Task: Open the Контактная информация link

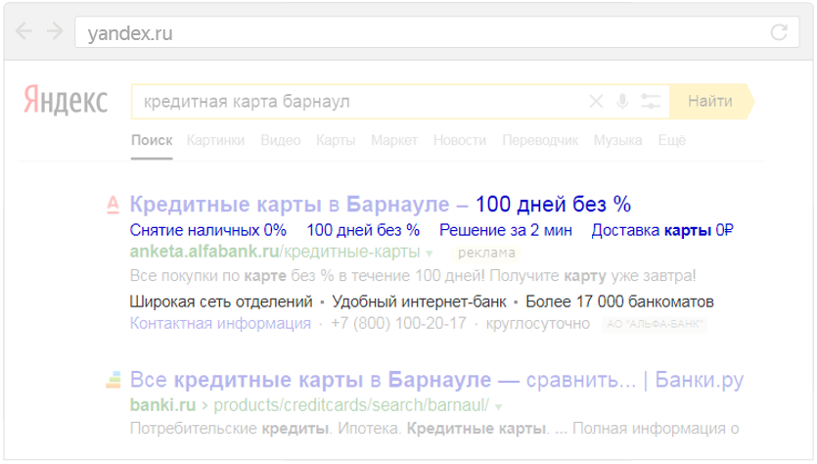Action: click(x=220, y=323)
